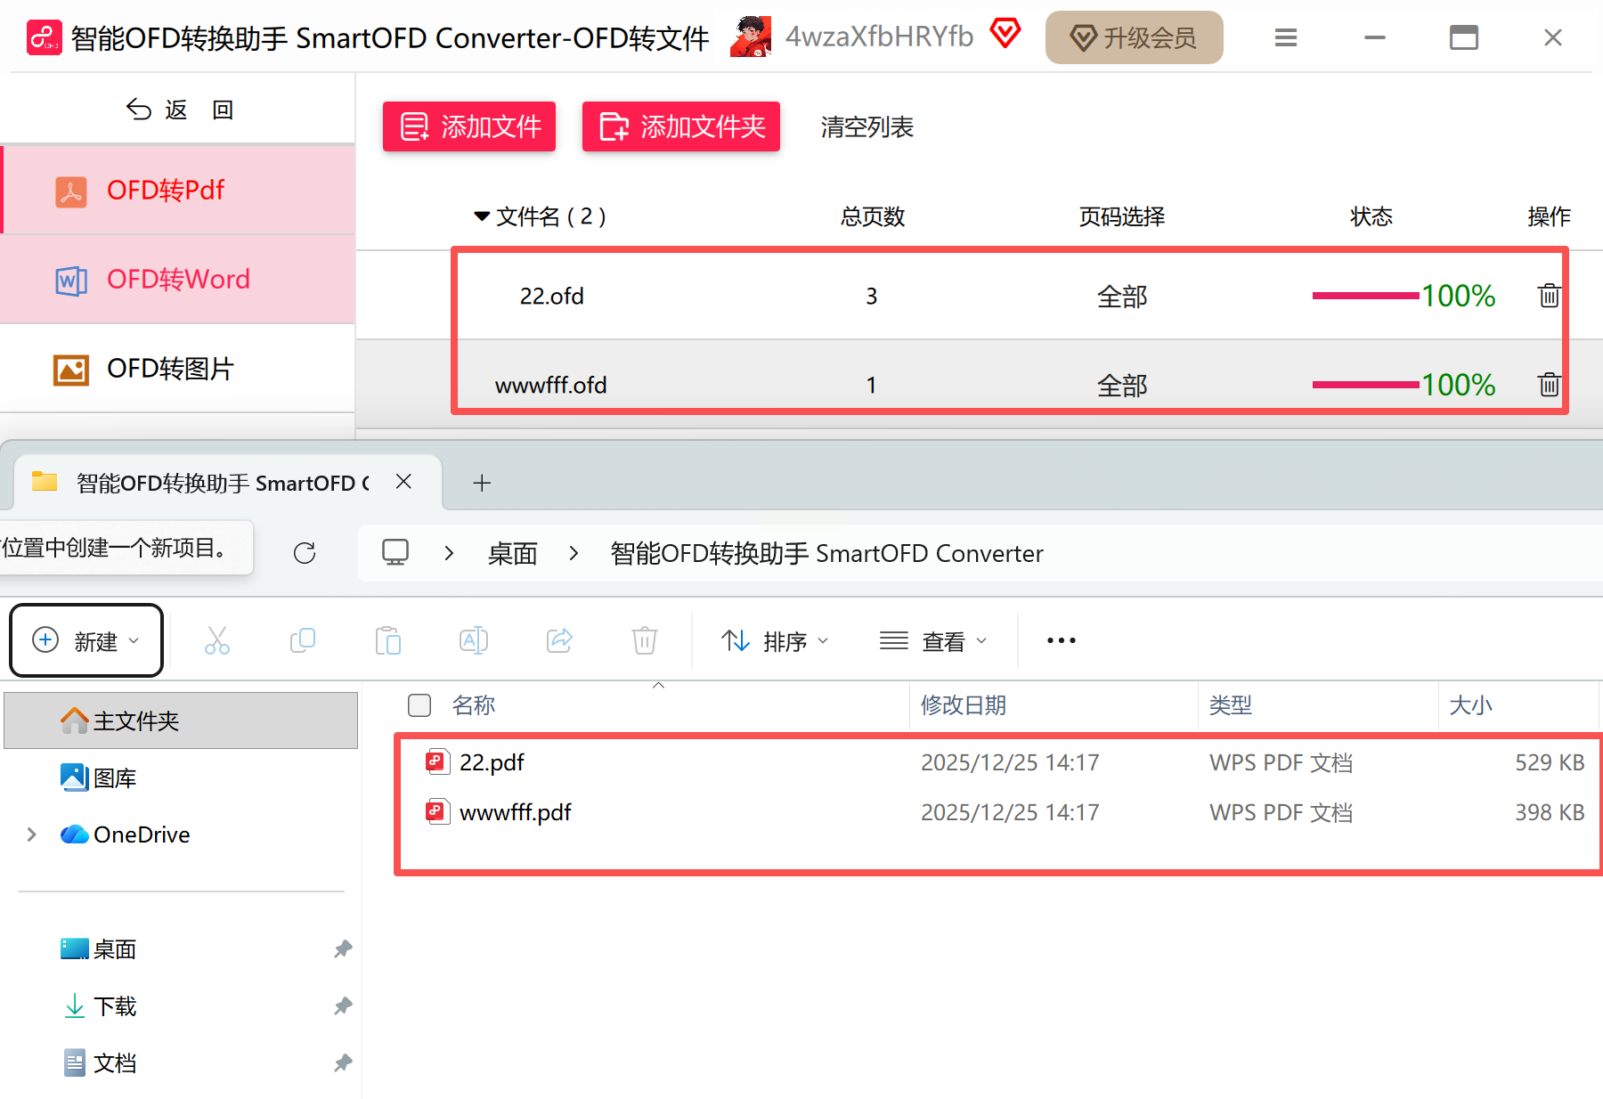Screen dimensions: 1603x1099
Task: Sort files by 大小 column
Action: [1470, 705]
